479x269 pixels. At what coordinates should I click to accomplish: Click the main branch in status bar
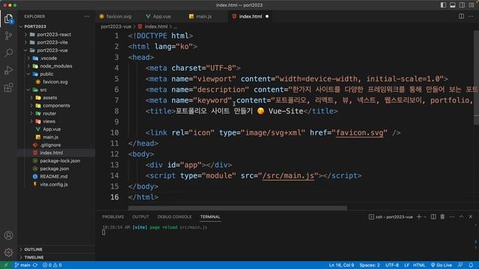pyautogui.click(x=22, y=265)
